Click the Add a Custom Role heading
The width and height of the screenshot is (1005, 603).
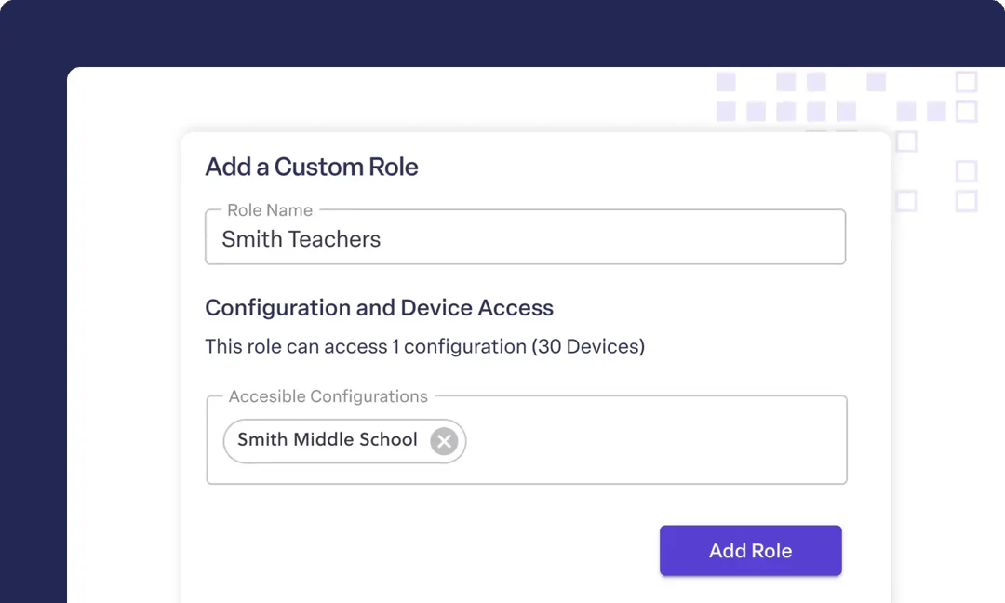point(311,167)
